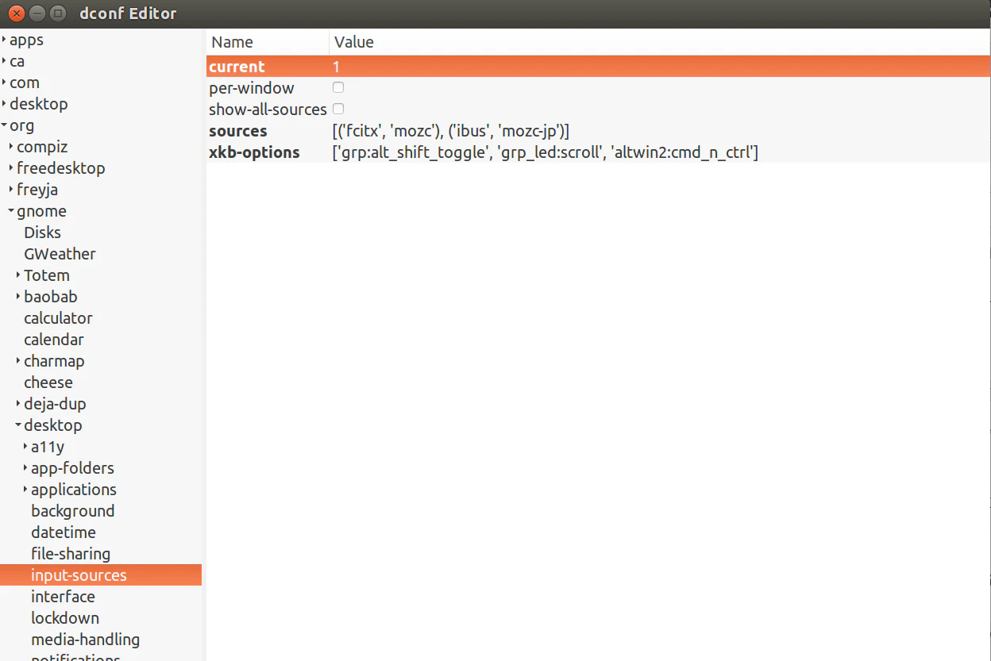This screenshot has height=661, width=991.
Task: Expand the charmap node arrow
Action: click(x=18, y=361)
